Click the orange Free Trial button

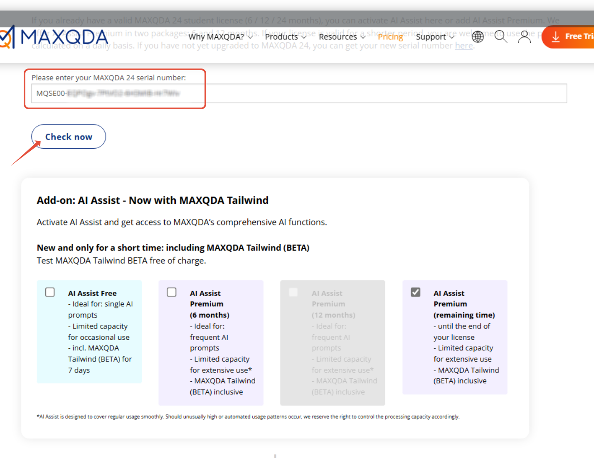pyautogui.click(x=568, y=37)
